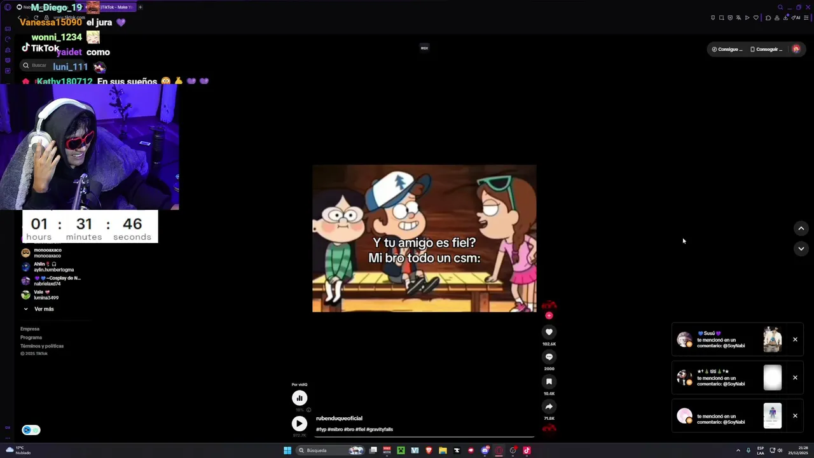Image resolution: width=814 pixels, height=458 pixels.
Task: Open comments via the speech bubble icon
Action: [x=549, y=357]
